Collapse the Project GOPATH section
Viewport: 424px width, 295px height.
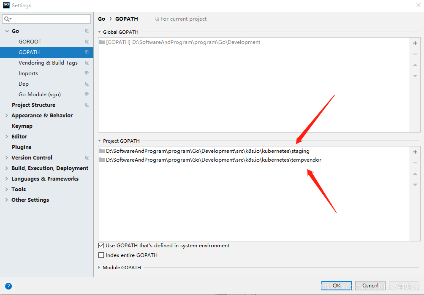99,141
